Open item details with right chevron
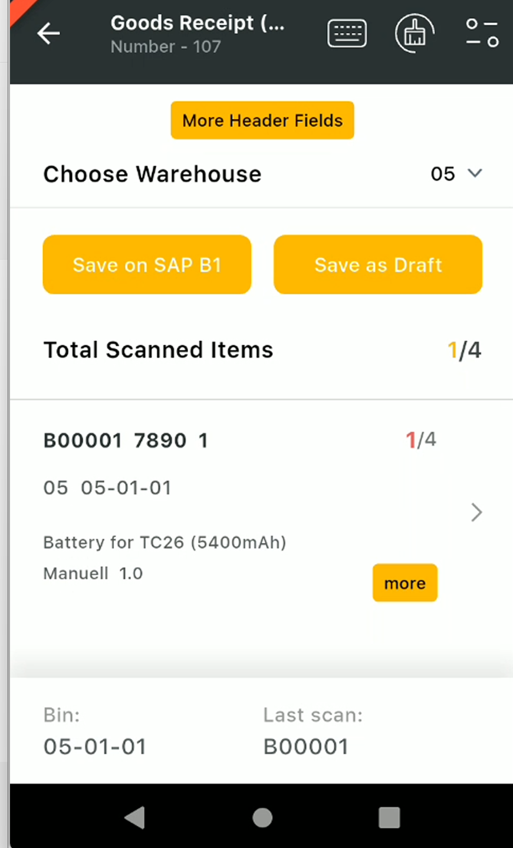Screen dimensions: 513x848 pos(476,512)
